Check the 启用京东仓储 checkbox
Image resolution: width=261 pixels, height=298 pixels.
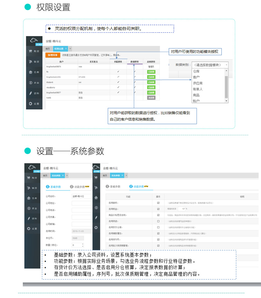pyautogui.click(x=158, y=227)
